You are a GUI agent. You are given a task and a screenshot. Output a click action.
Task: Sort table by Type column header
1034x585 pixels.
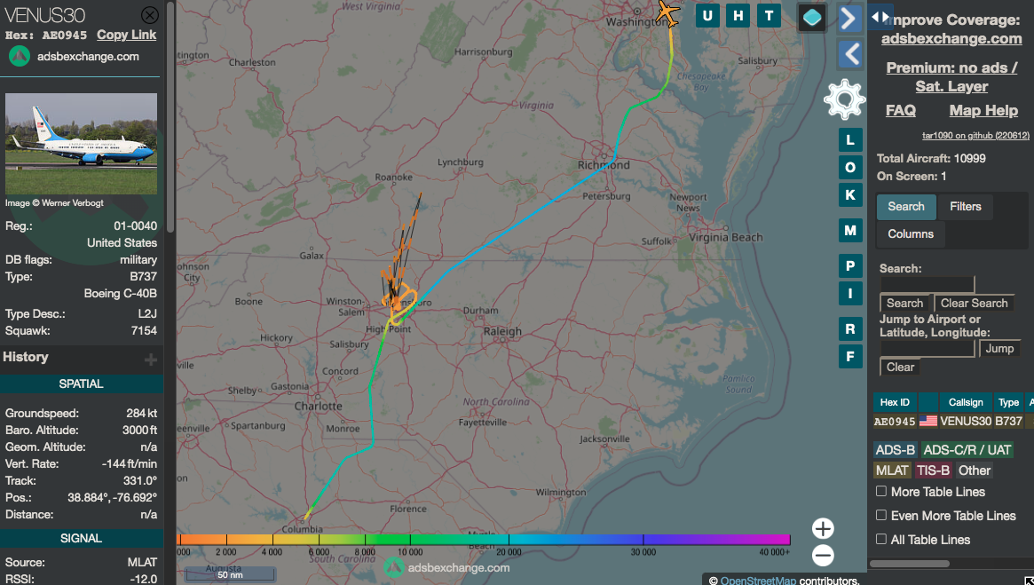tap(1008, 402)
